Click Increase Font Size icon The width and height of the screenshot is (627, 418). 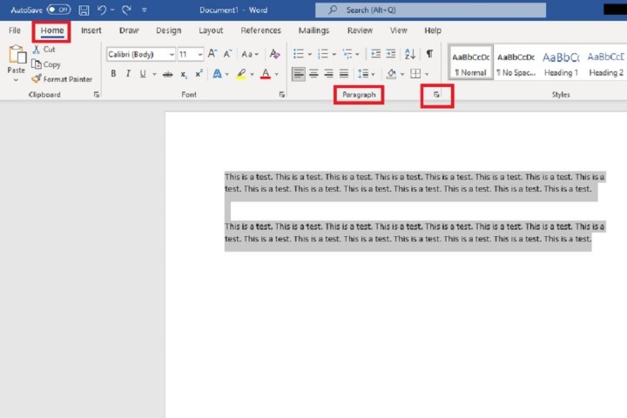click(212, 54)
